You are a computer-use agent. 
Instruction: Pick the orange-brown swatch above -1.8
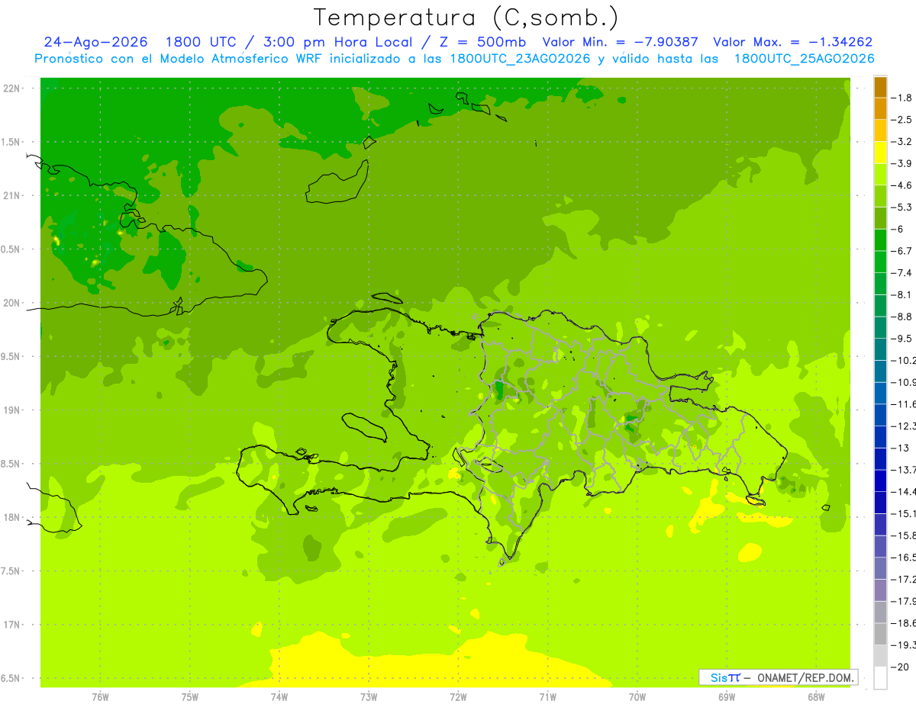(x=880, y=86)
